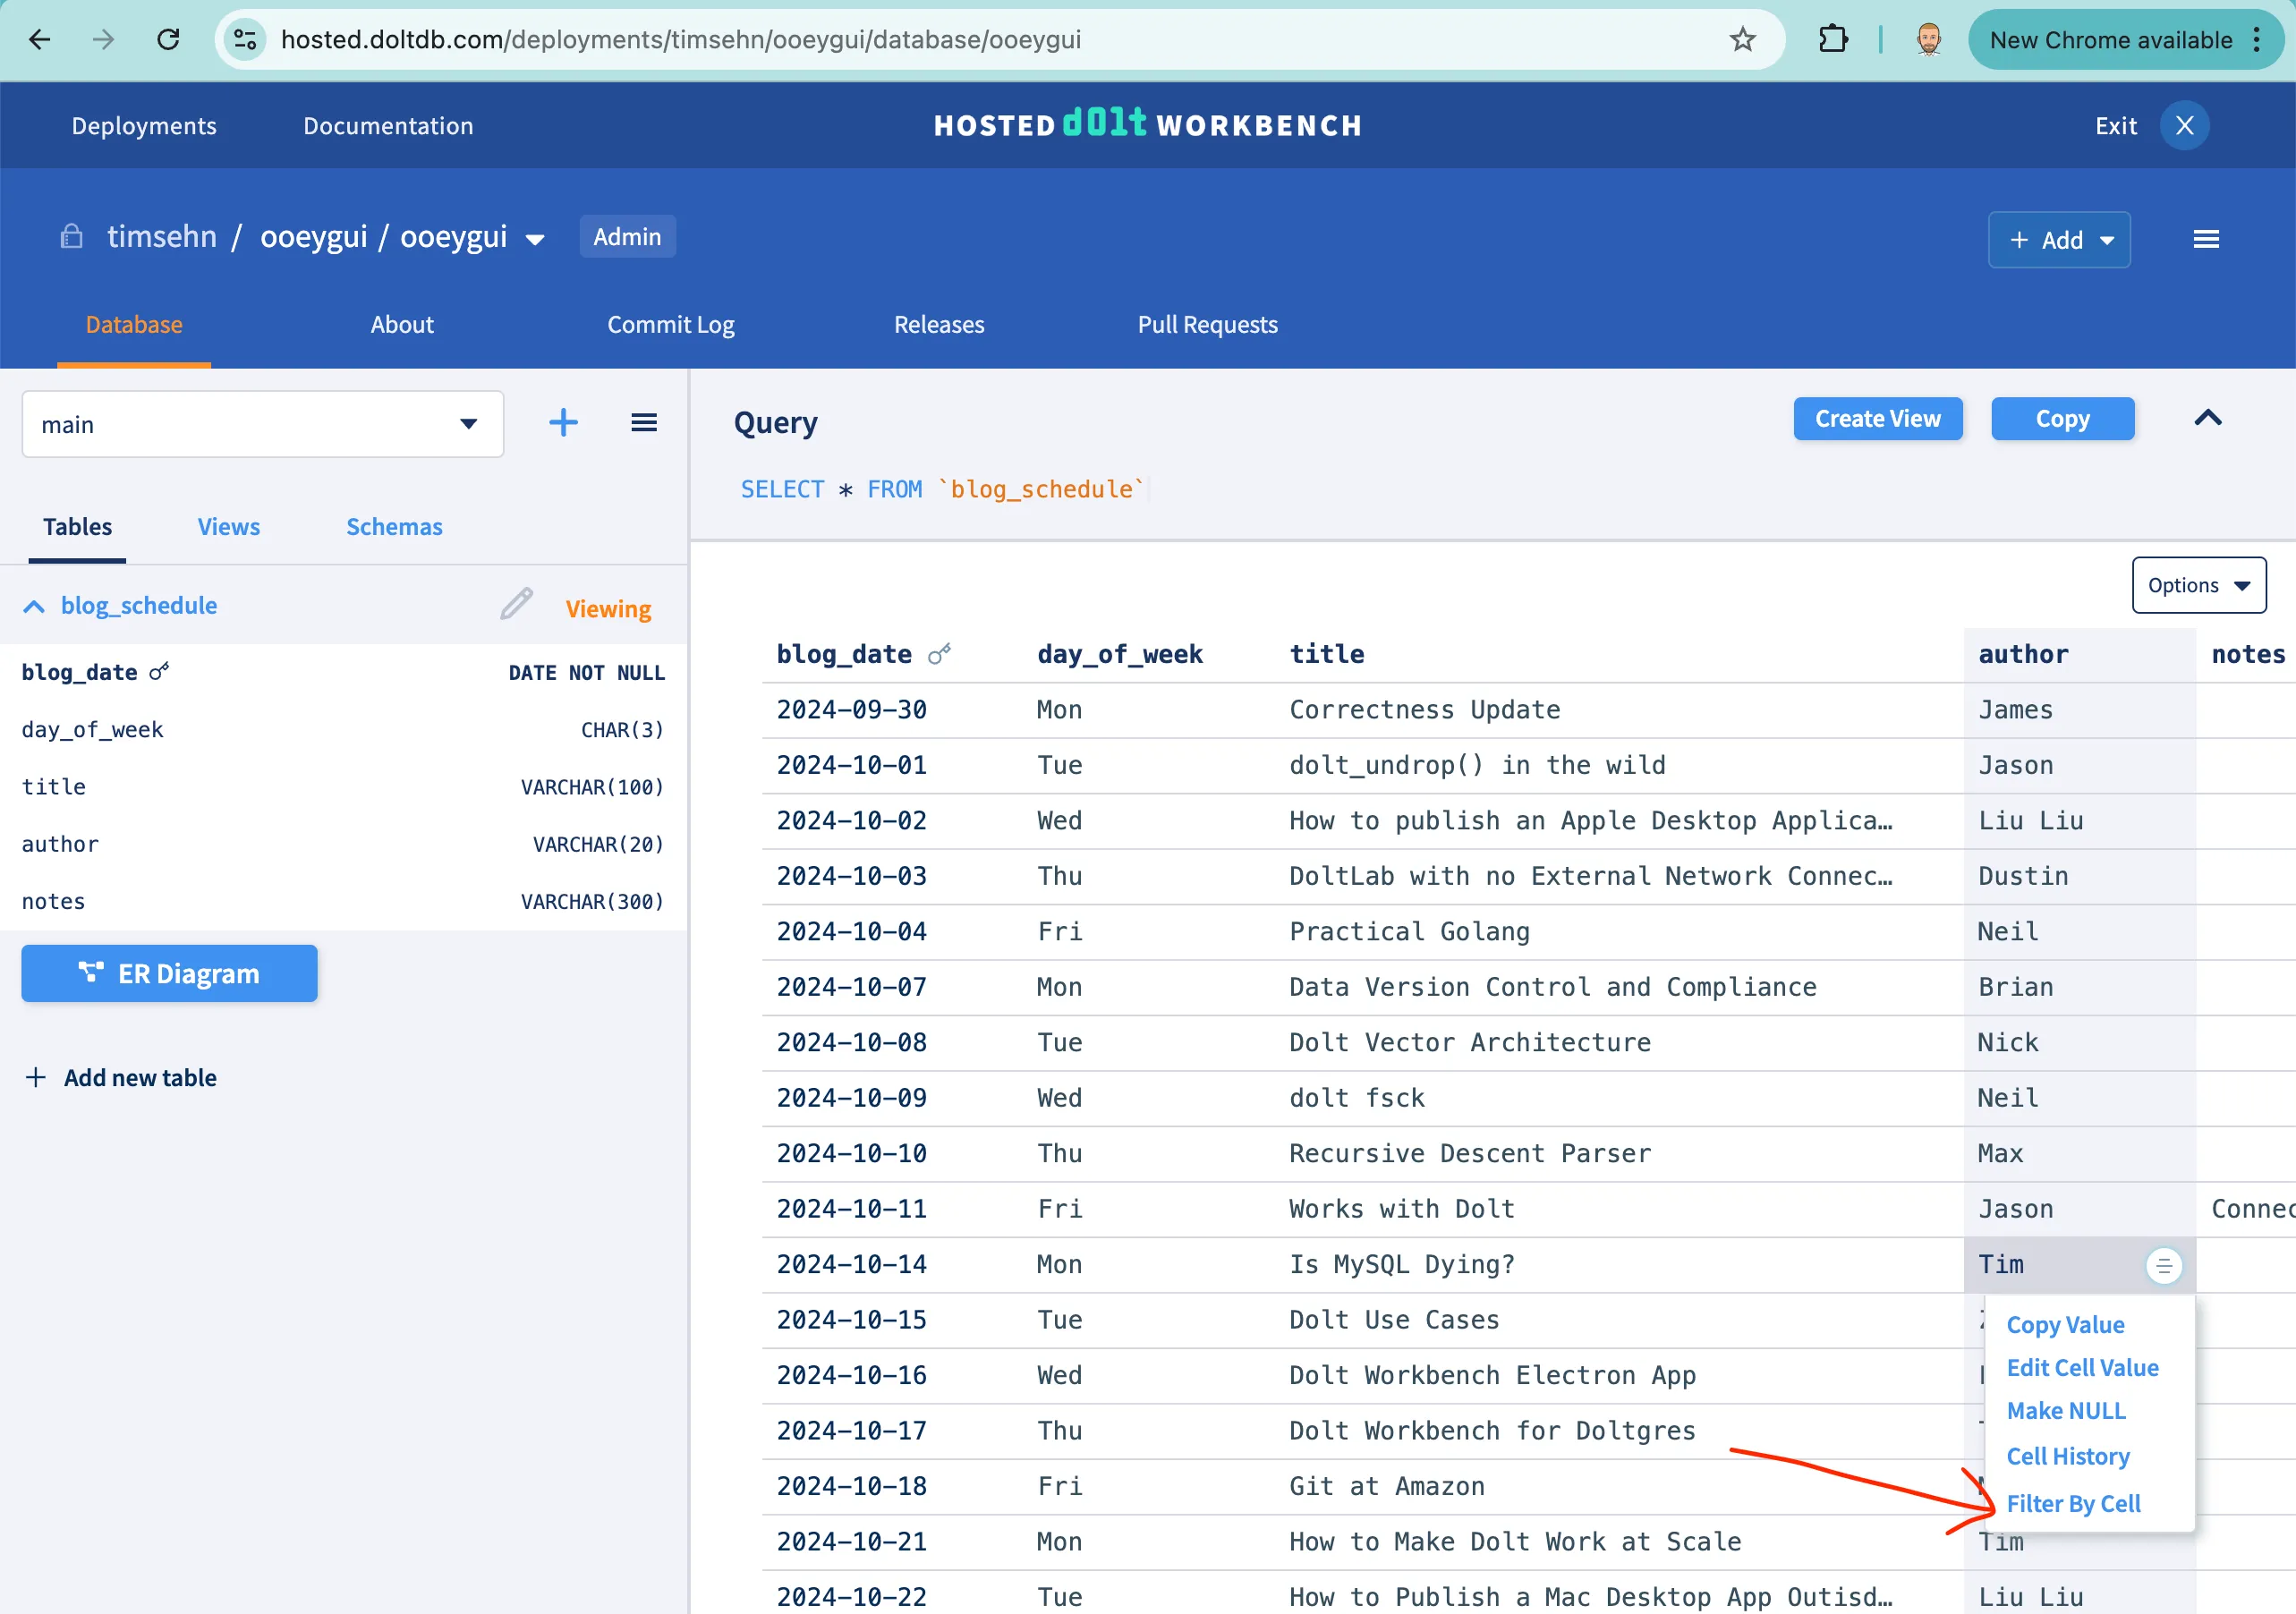Click the Exit X circle icon
The height and width of the screenshot is (1614, 2296).
point(2184,126)
